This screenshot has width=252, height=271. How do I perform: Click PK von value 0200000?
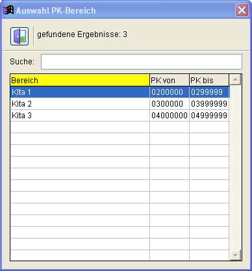point(167,92)
